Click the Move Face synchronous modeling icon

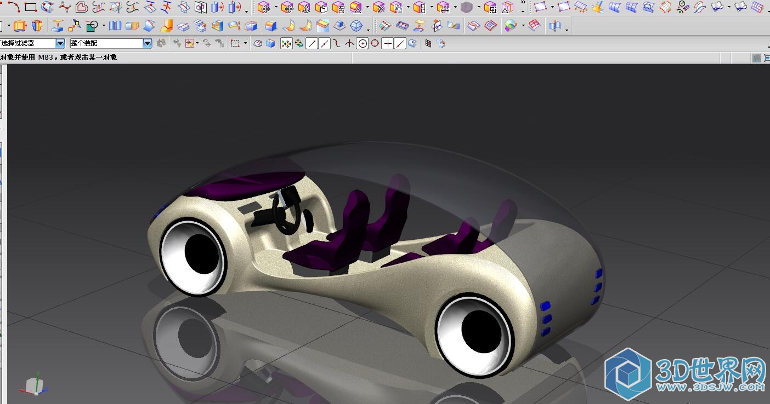264,8
